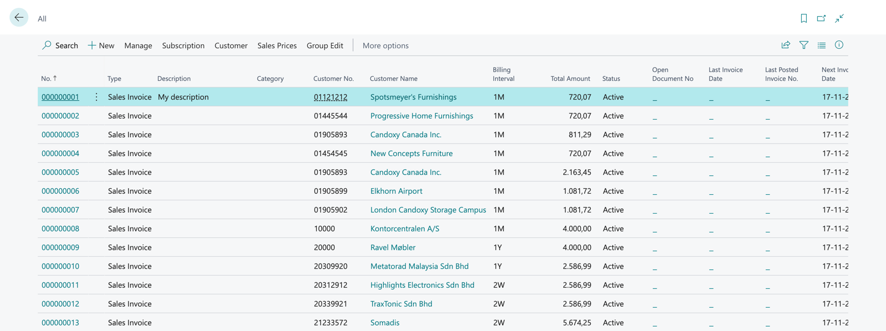Click the share icon in the toolbar
This screenshot has height=331, width=886.
(x=785, y=45)
